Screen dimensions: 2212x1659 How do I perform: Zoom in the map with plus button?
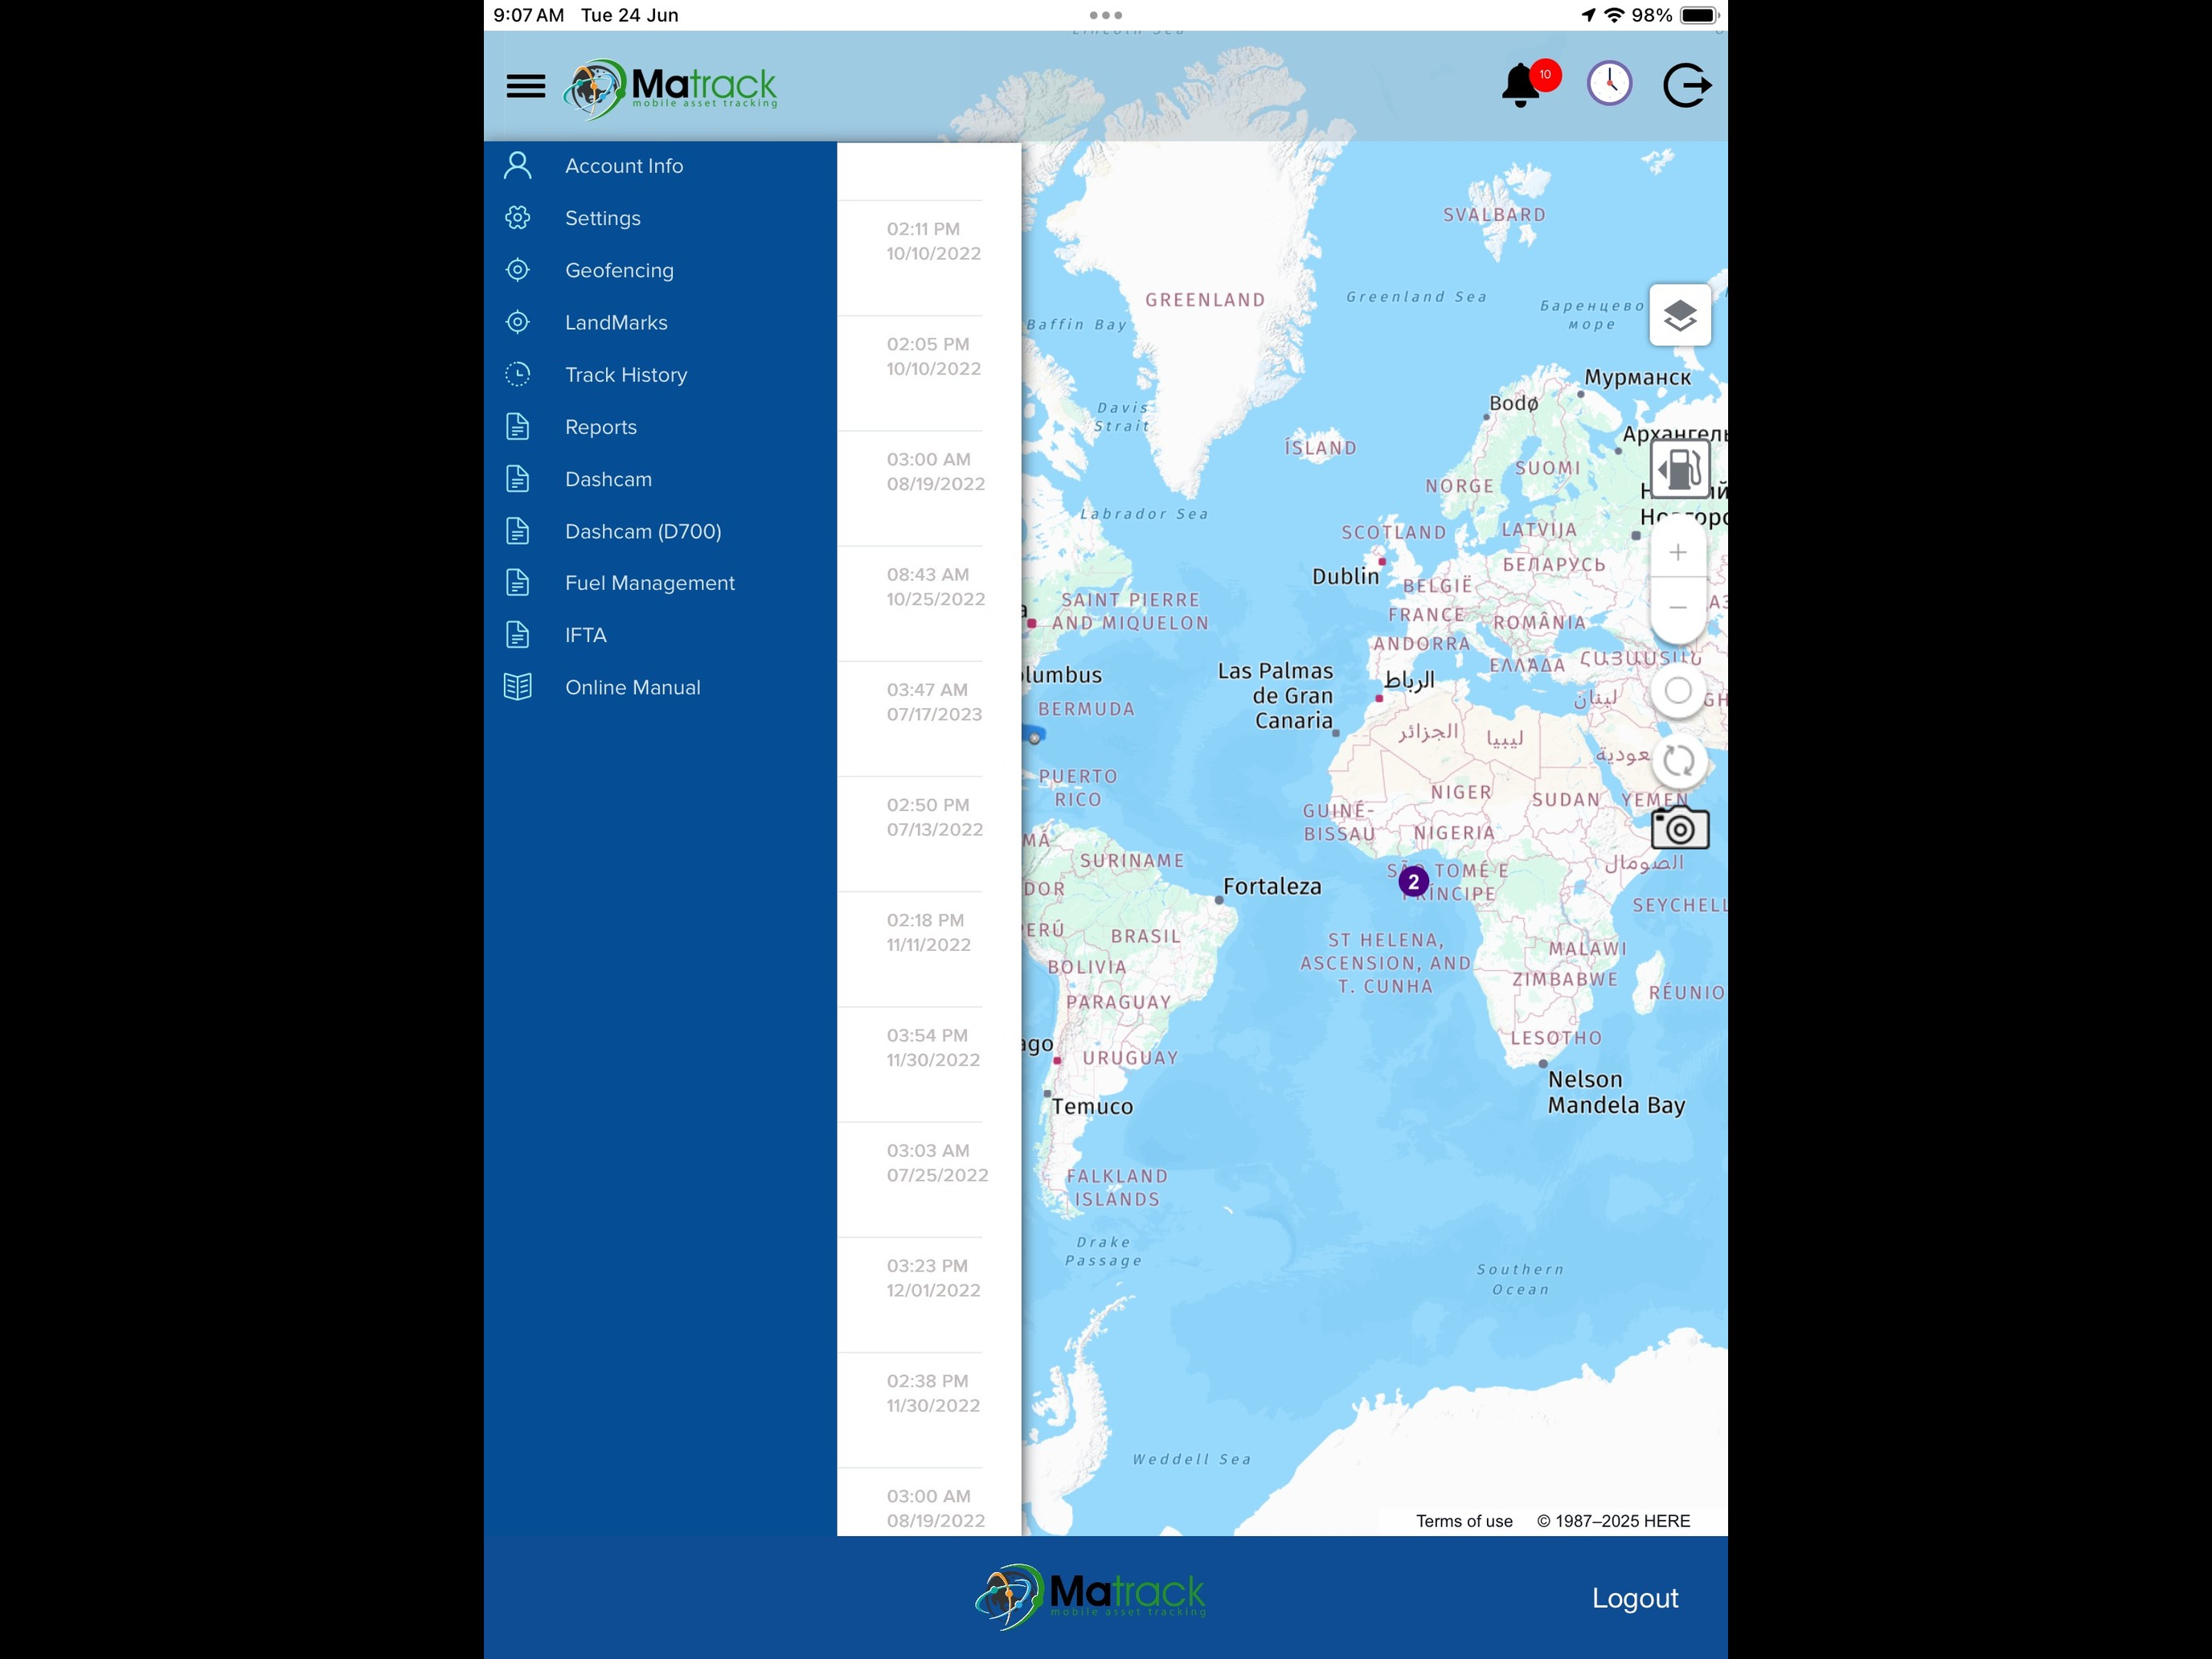(1678, 552)
